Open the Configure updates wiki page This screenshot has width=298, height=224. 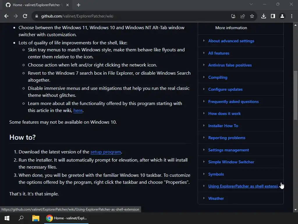[x=226, y=89]
